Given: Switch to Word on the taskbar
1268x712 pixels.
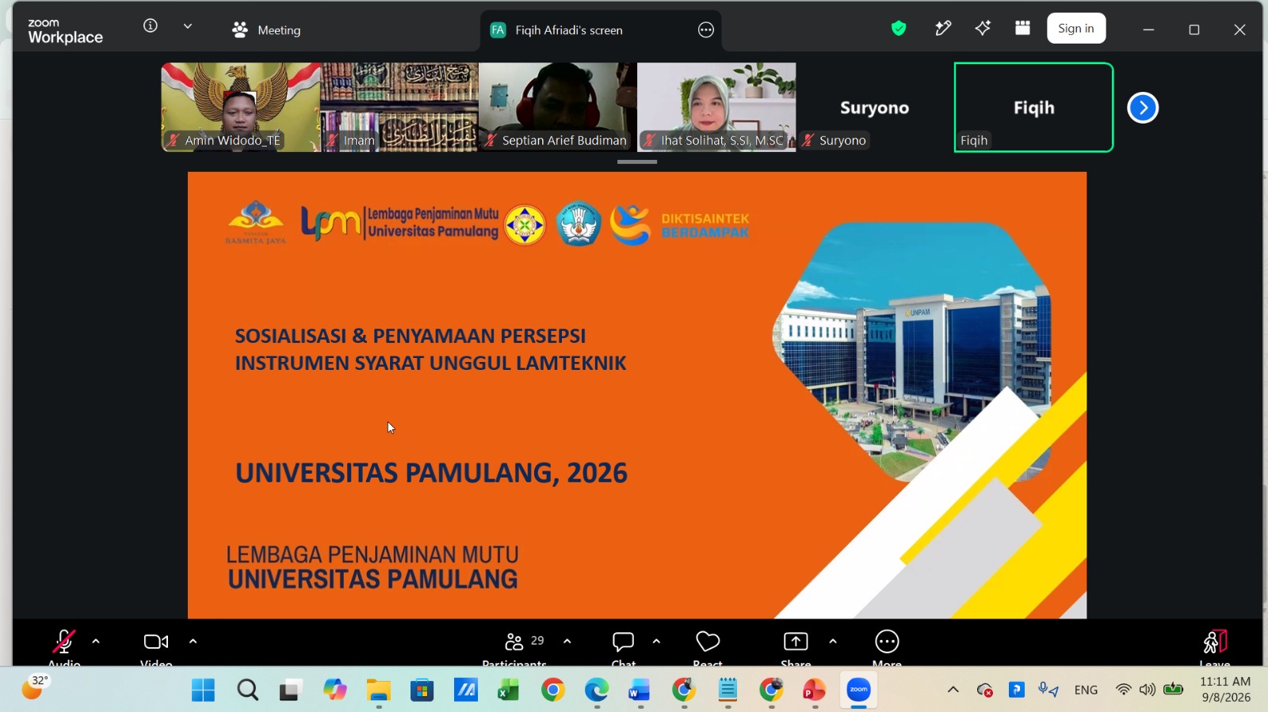Looking at the screenshot, I should point(640,691).
